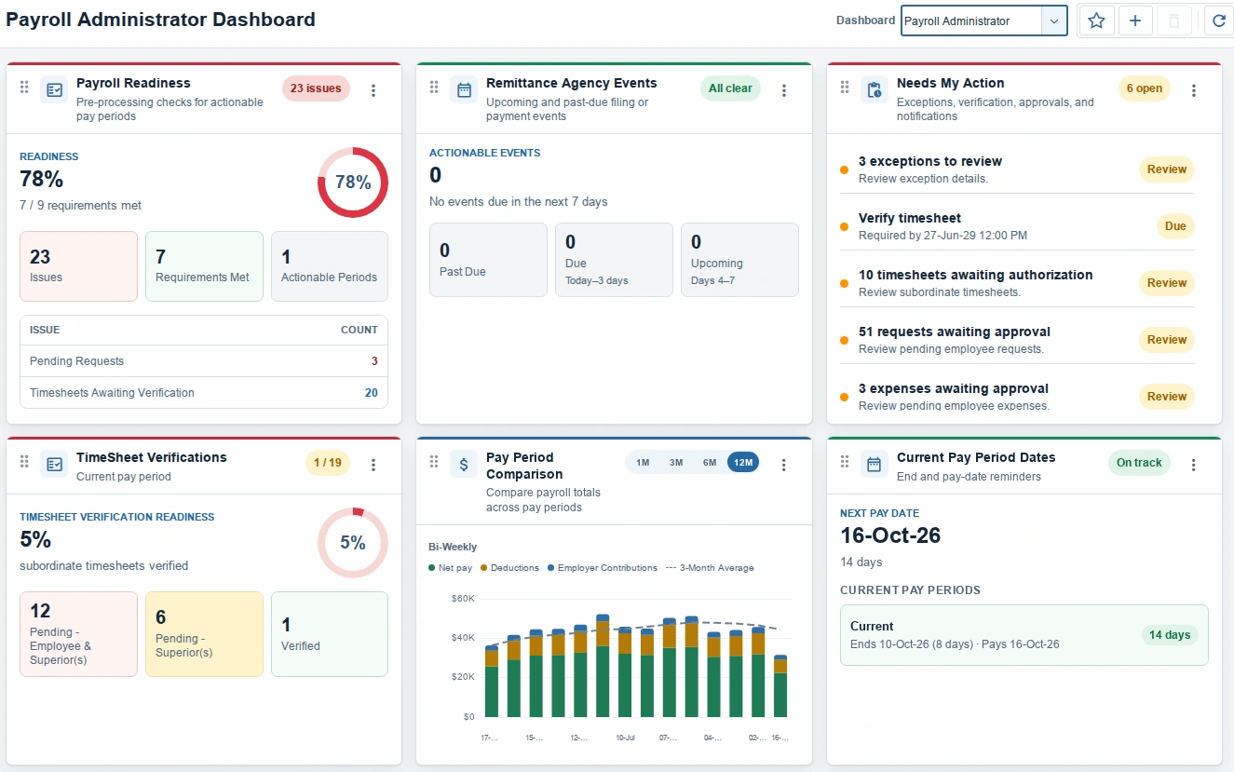Click the 23 Issues tile
The height and width of the screenshot is (772, 1234).
78,266
